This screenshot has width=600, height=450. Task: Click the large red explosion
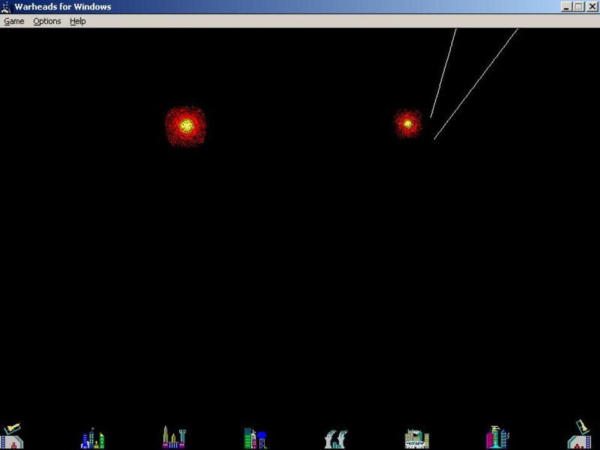pyautogui.click(x=186, y=126)
